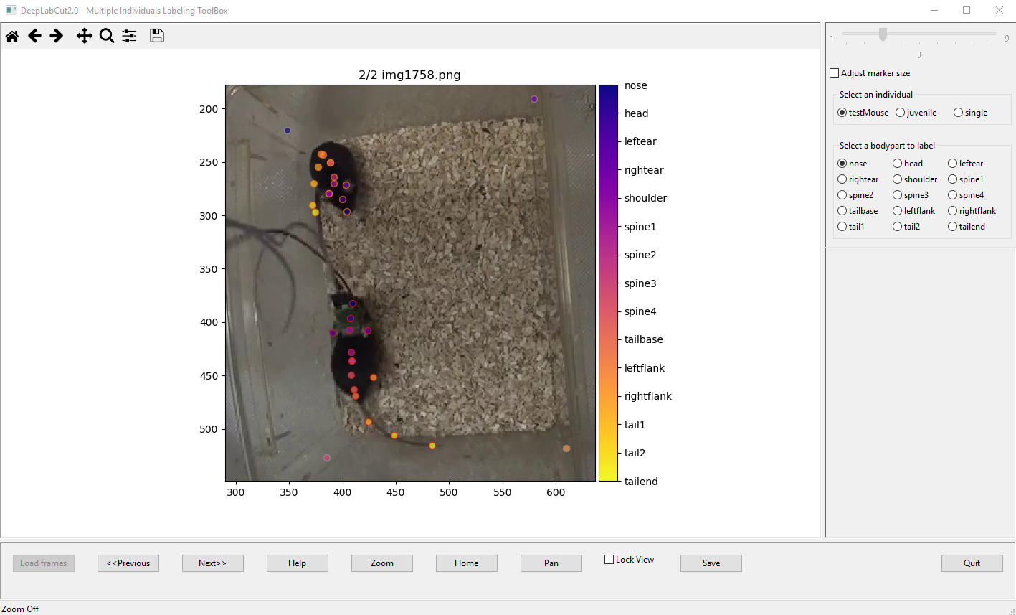Click the Quit button
This screenshot has height=615, width=1016.
pyautogui.click(x=972, y=563)
